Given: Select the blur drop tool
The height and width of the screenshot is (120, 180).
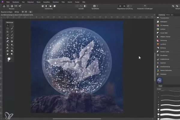Looking at the screenshot, I should coord(12,45).
